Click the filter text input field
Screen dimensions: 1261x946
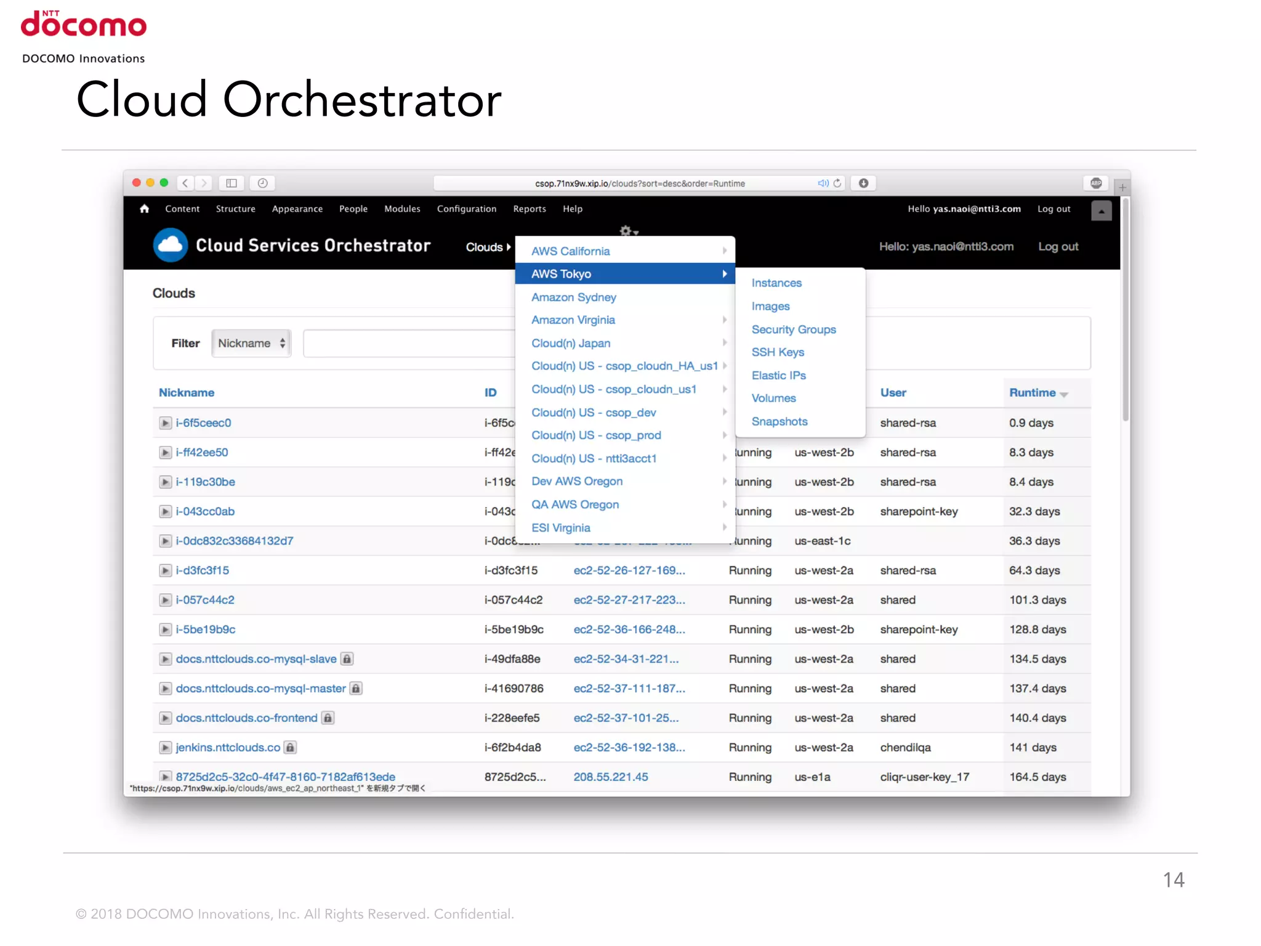[409, 343]
